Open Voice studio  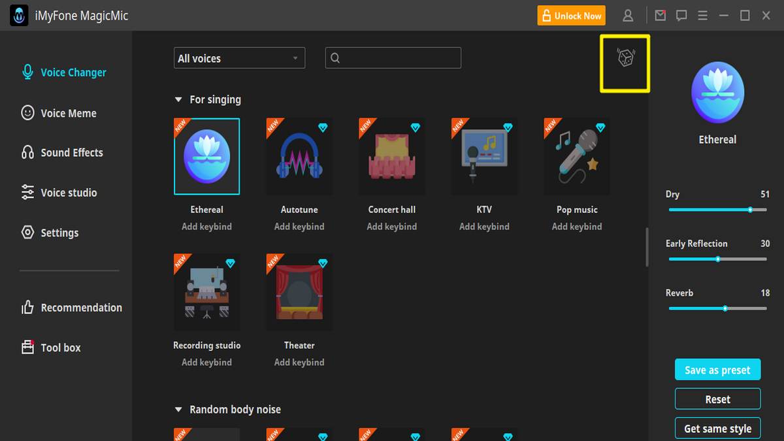pos(59,193)
